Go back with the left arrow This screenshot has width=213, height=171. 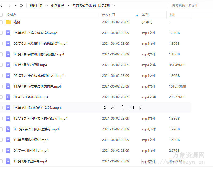click(x=2, y=6)
